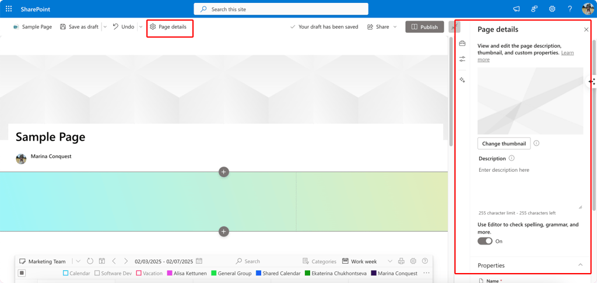Viewport: 597px width, 283px height.
Task: Click Undo in the command bar
Action: 124,27
